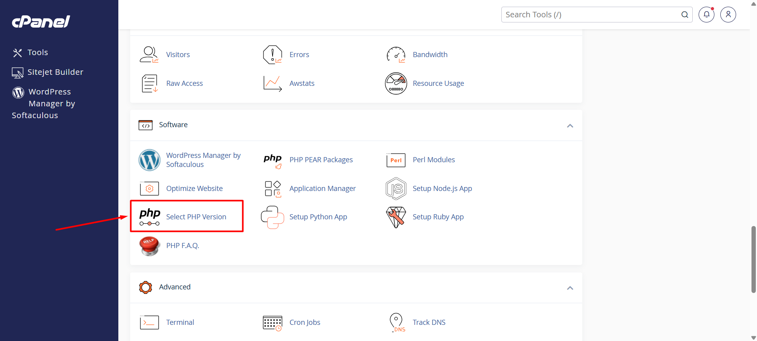Open the Awstats chart icon
This screenshot has height=341, width=757.
coord(273,83)
